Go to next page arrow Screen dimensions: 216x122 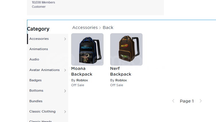point(201,101)
